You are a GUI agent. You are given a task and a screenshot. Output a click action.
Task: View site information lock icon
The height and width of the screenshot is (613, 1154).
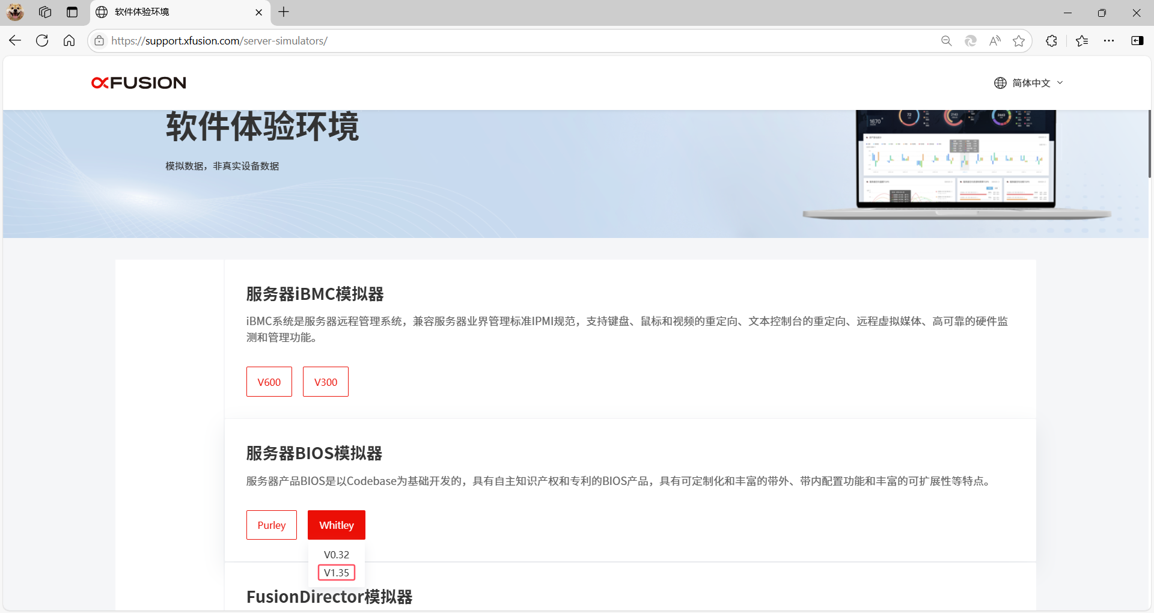pos(99,40)
